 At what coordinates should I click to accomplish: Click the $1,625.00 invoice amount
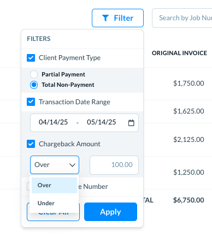[x=189, y=111]
